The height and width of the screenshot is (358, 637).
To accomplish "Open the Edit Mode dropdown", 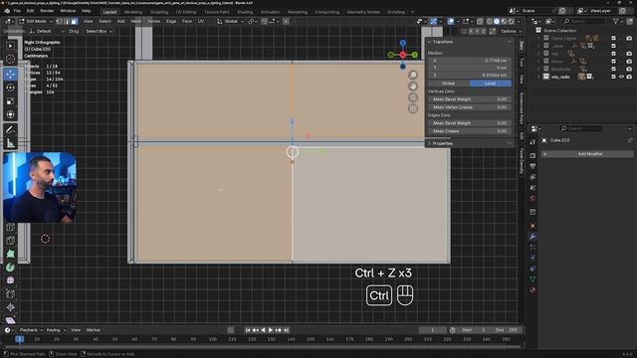I will coord(36,21).
